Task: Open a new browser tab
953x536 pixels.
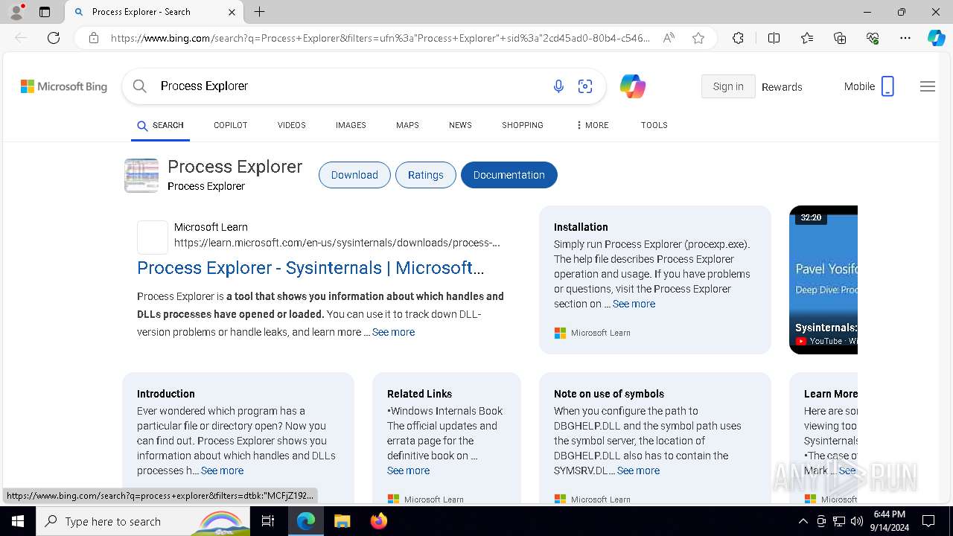Action: point(259,12)
